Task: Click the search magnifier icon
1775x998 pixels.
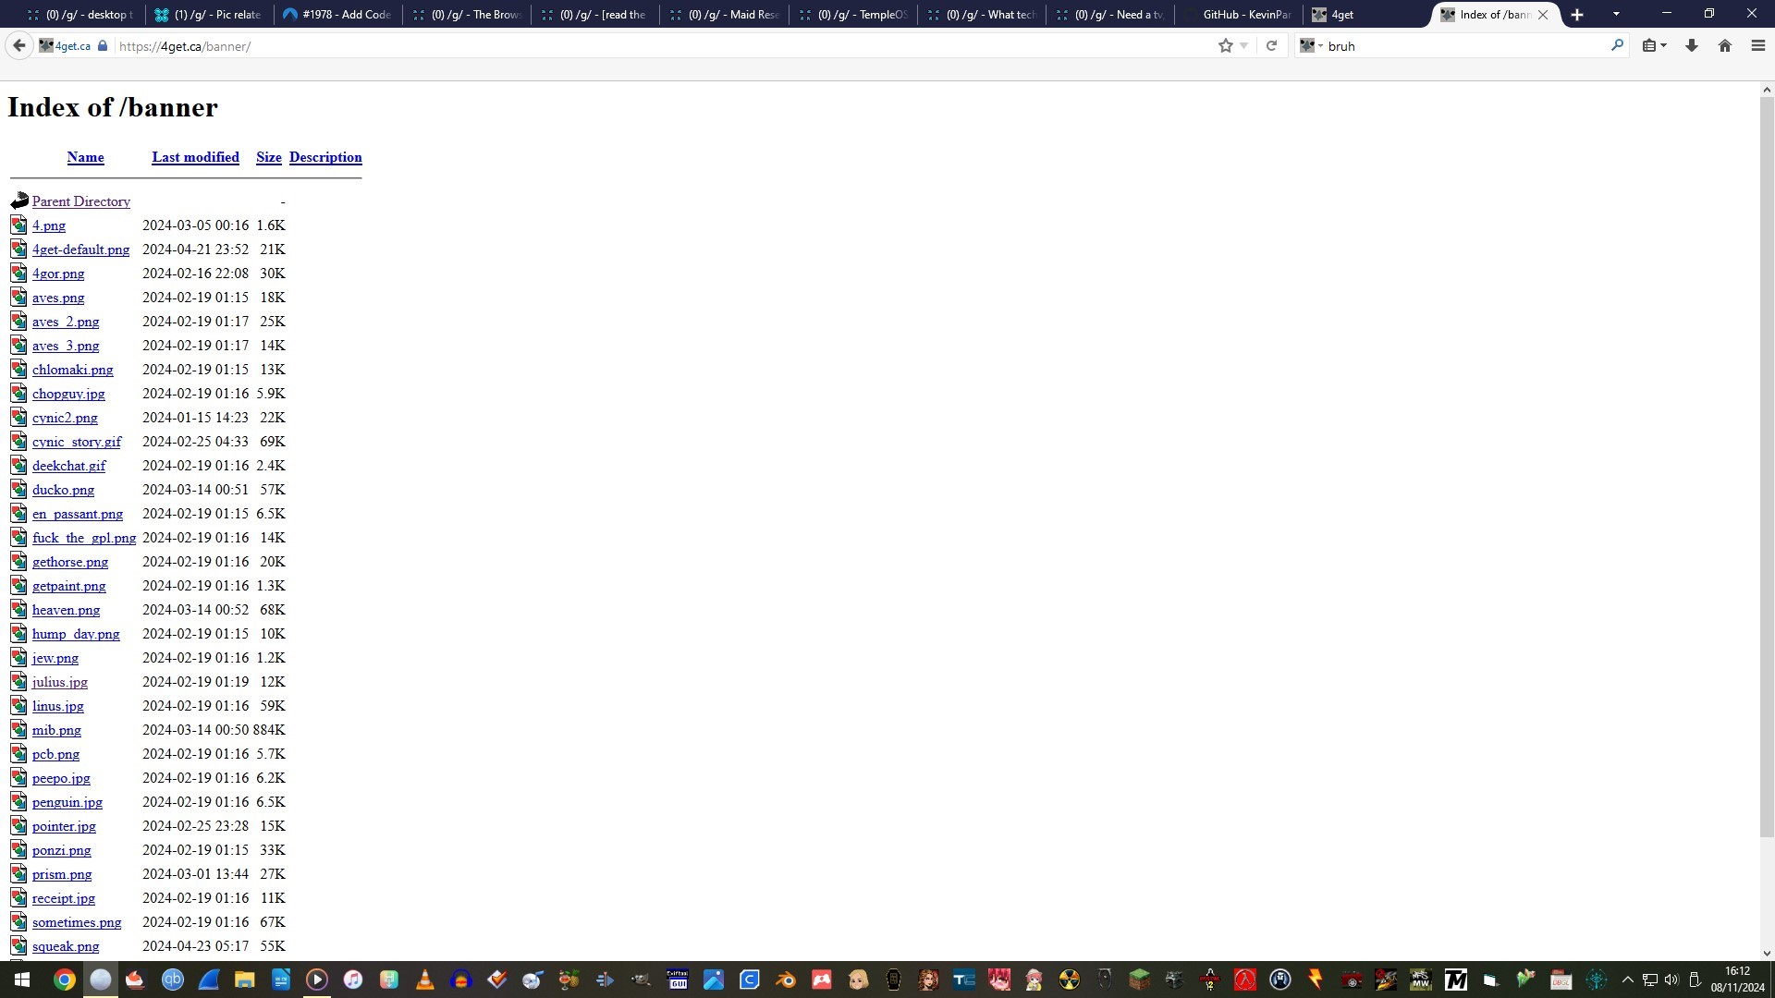Action: pyautogui.click(x=1617, y=45)
